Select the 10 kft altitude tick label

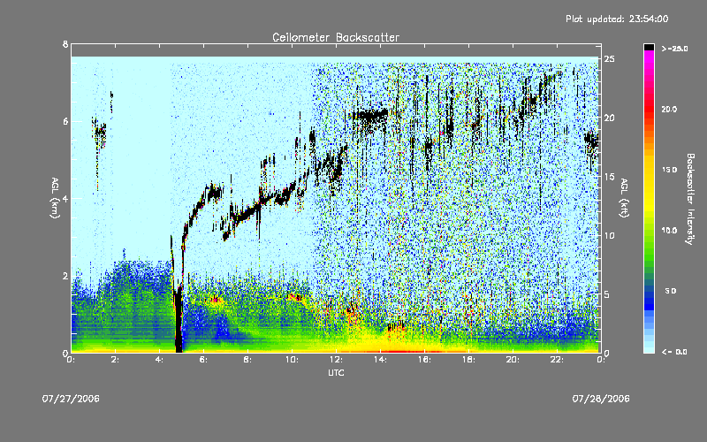(609, 235)
